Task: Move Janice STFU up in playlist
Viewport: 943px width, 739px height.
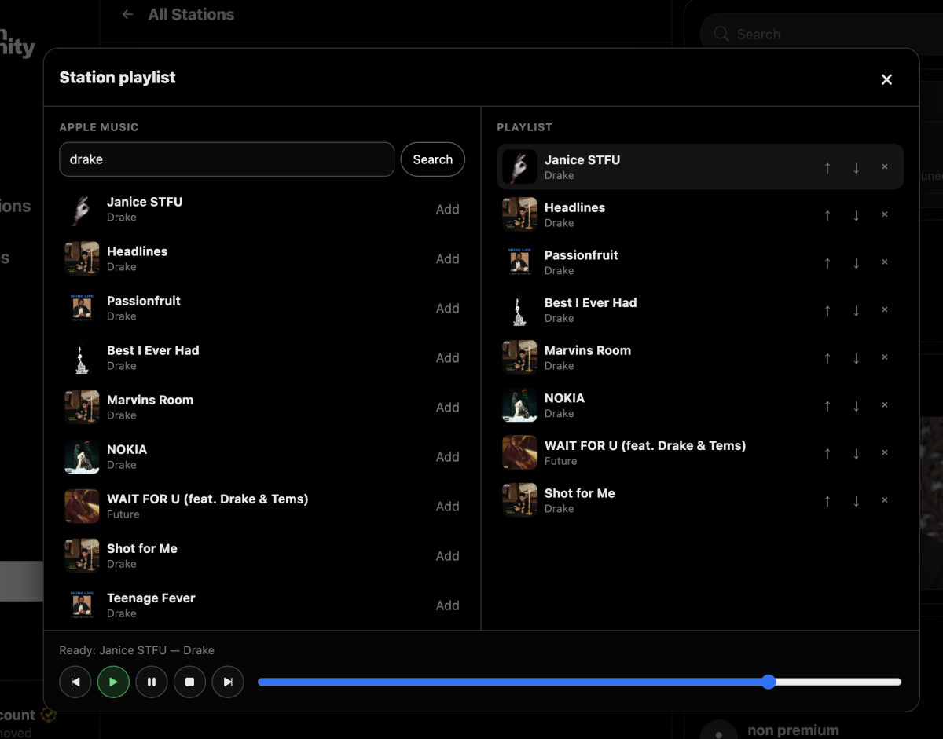Action: point(827,167)
